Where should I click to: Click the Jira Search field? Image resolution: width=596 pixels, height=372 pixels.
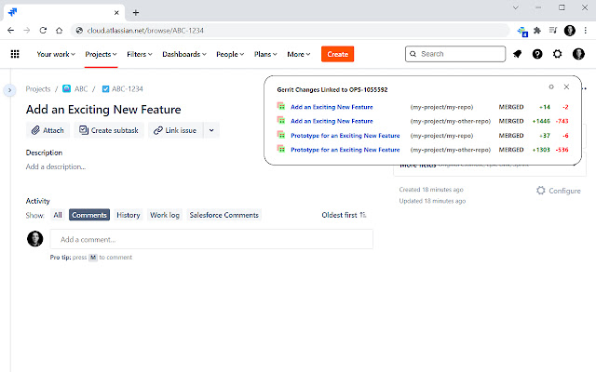[x=455, y=54]
